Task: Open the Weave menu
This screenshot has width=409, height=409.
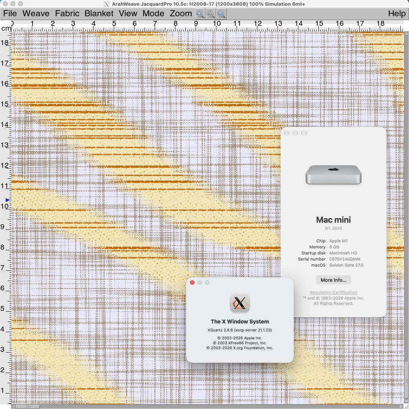Action: [36, 14]
